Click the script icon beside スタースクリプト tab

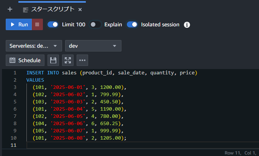coord(25,10)
